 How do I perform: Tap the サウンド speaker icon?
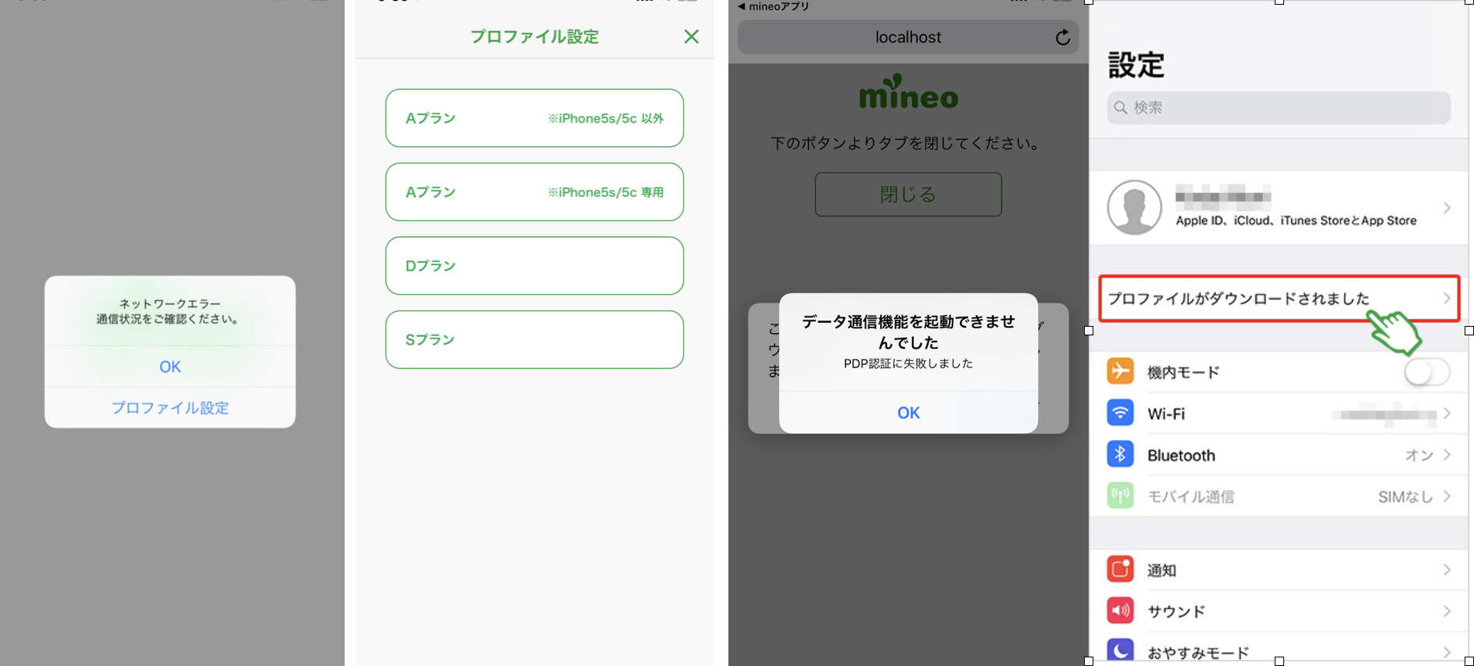click(1120, 610)
